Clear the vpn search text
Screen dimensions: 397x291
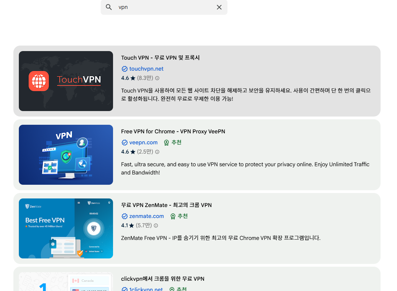(x=219, y=7)
